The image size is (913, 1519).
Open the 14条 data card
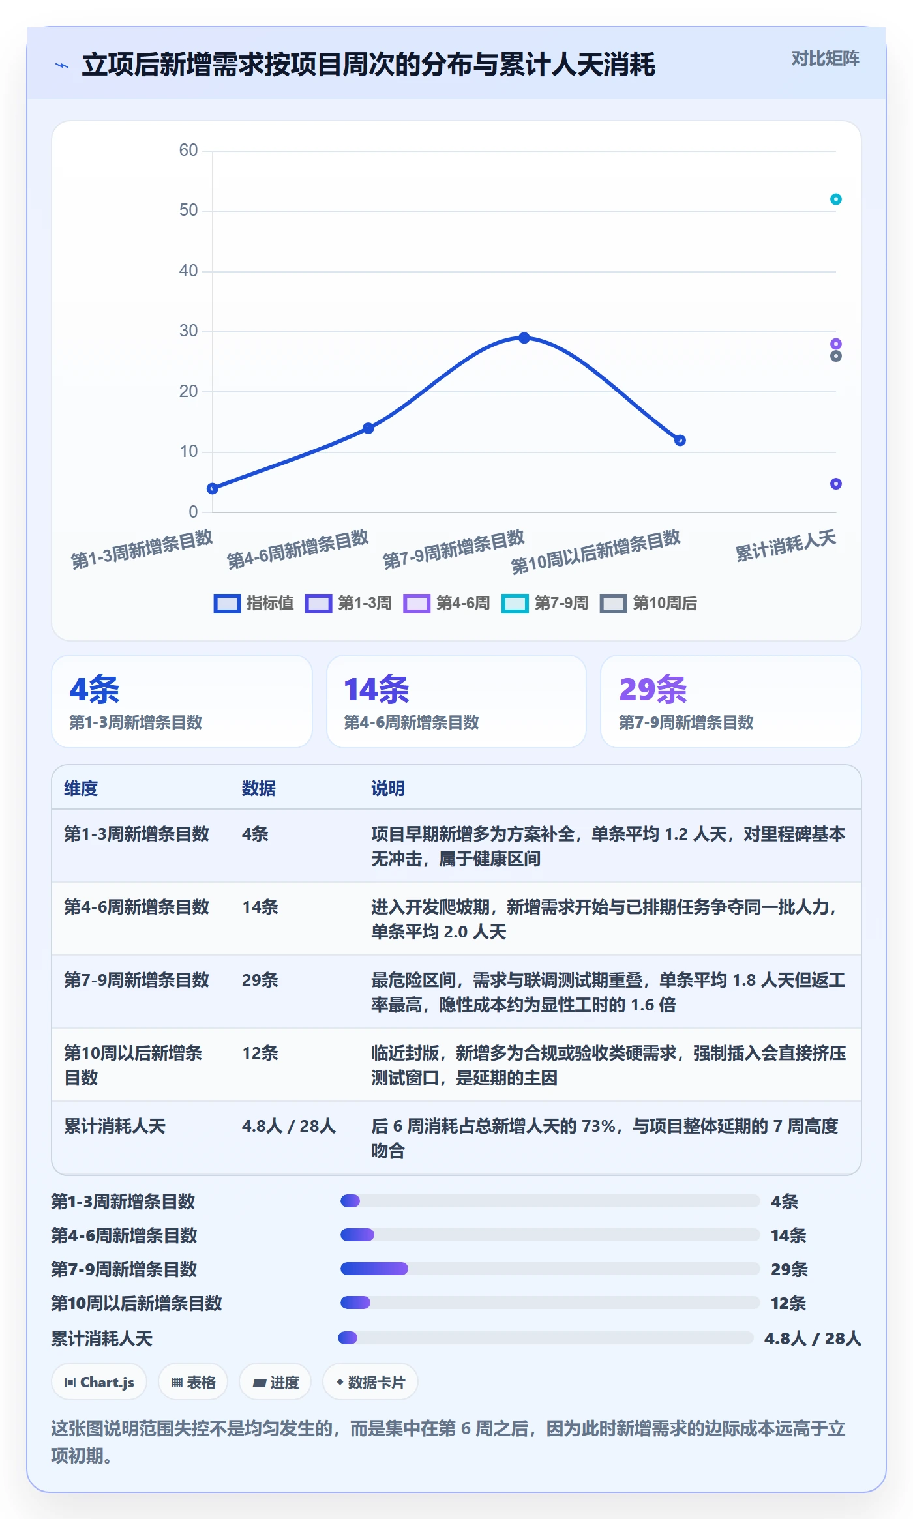click(456, 701)
